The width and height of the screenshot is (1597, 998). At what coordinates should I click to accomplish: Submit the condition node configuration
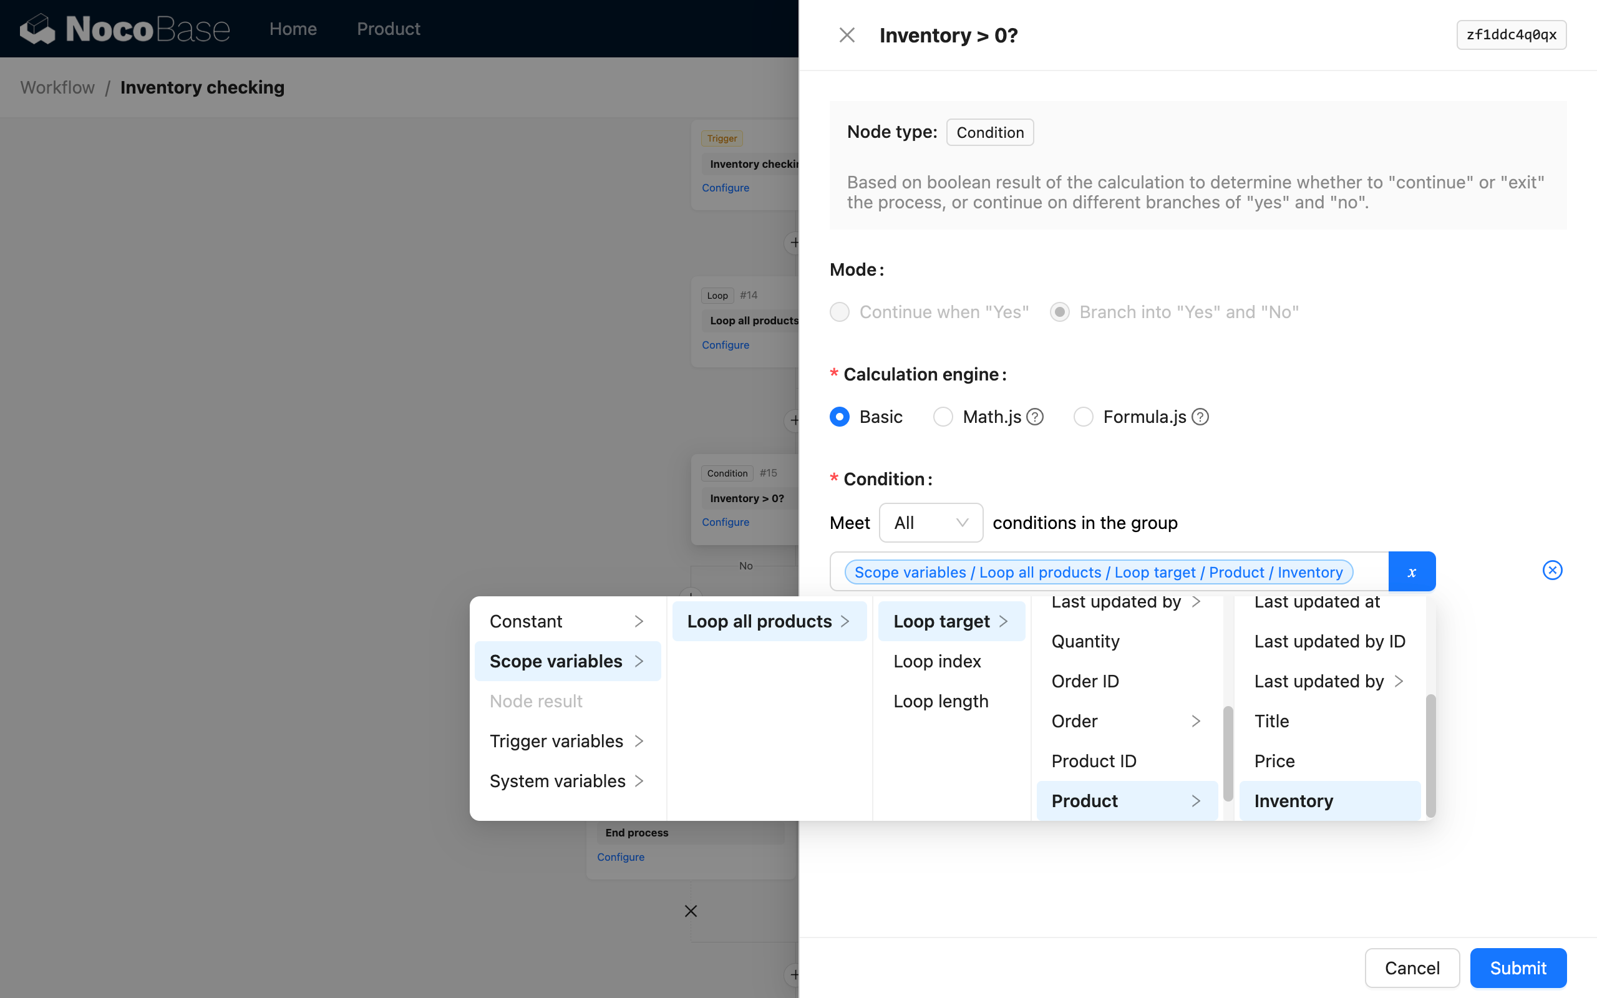[x=1517, y=967]
